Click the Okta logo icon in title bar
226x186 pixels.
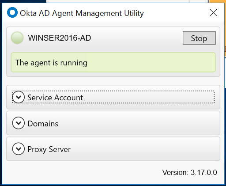pos(12,12)
